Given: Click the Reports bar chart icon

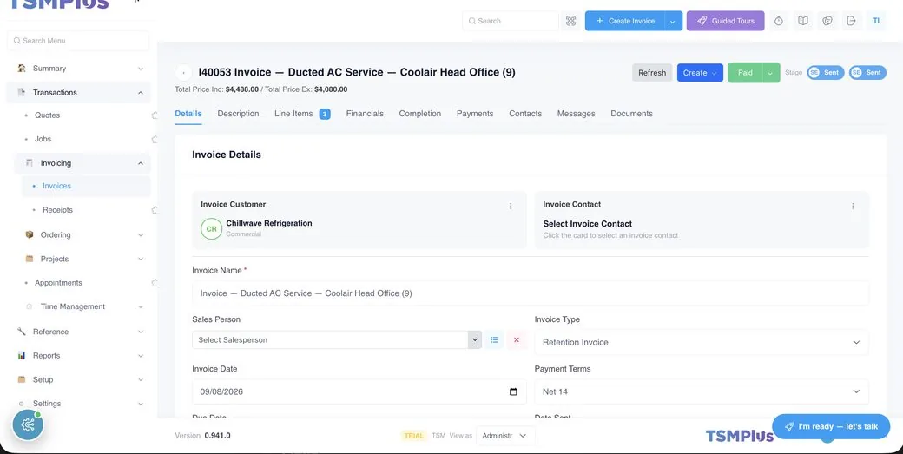Looking at the screenshot, I should 22,356.
